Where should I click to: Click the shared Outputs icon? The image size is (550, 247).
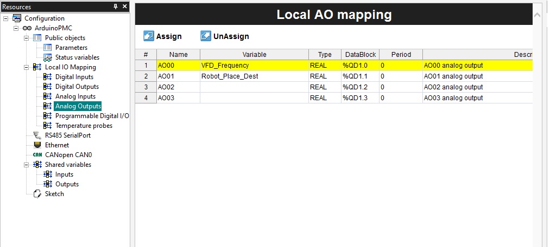tap(47, 184)
